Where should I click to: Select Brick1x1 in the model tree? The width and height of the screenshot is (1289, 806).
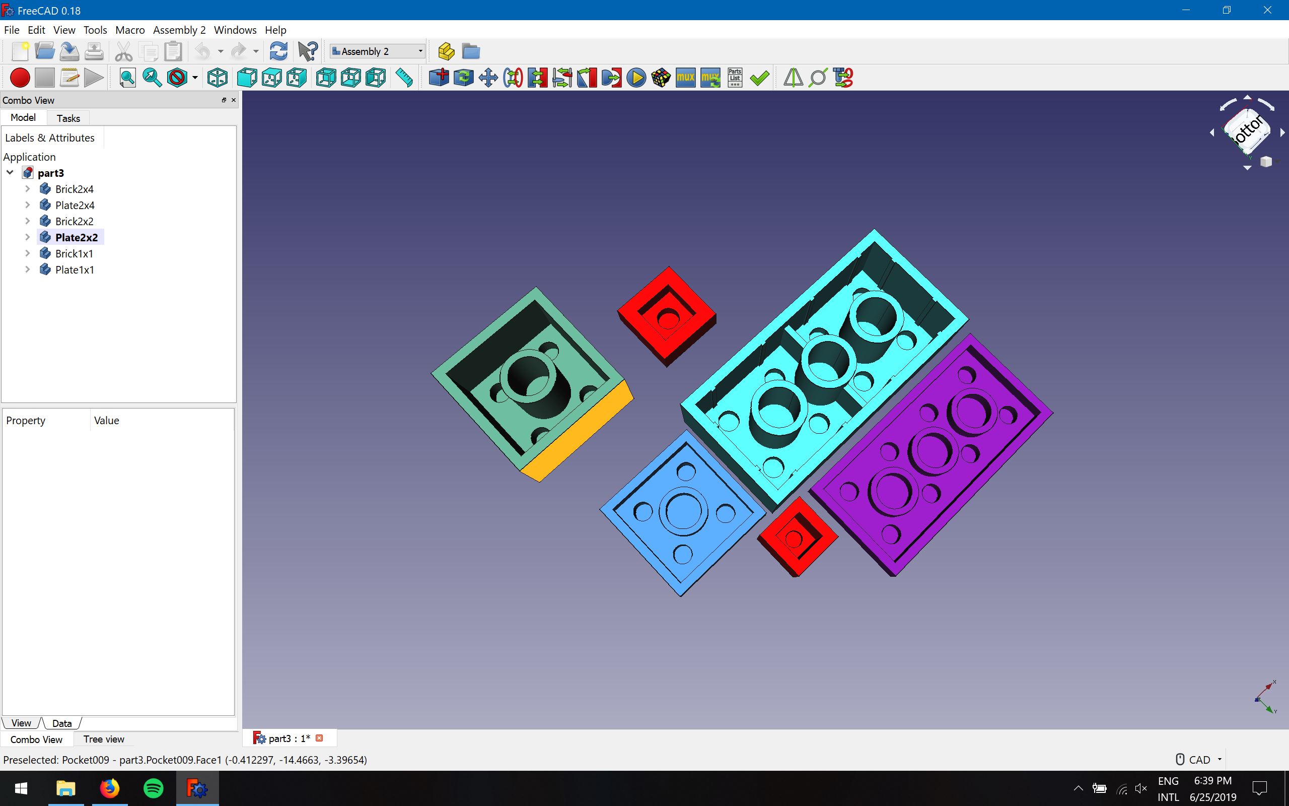click(x=74, y=254)
